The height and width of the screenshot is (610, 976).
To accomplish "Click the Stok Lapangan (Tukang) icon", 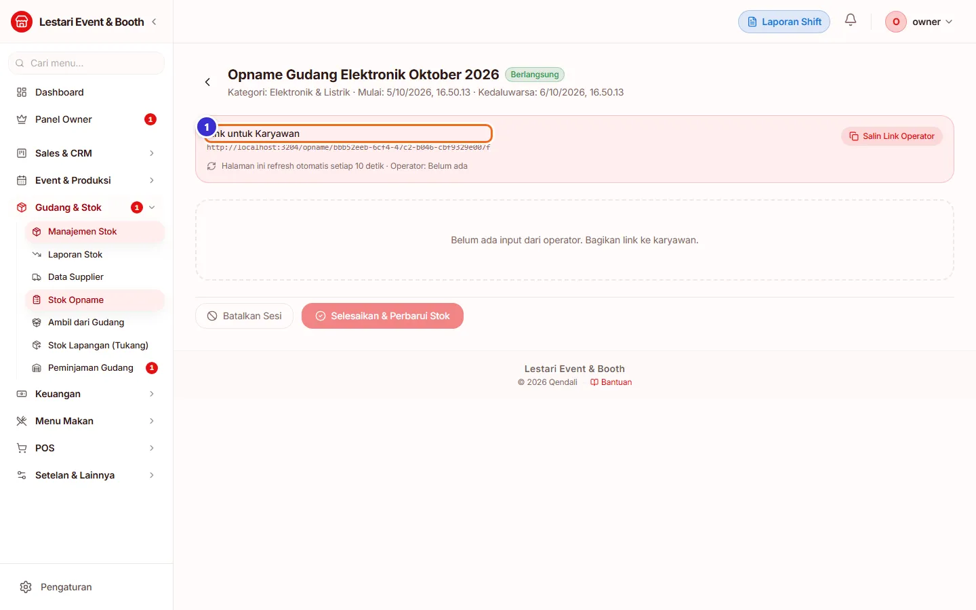I will pyautogui.click(x=37, y=346).
